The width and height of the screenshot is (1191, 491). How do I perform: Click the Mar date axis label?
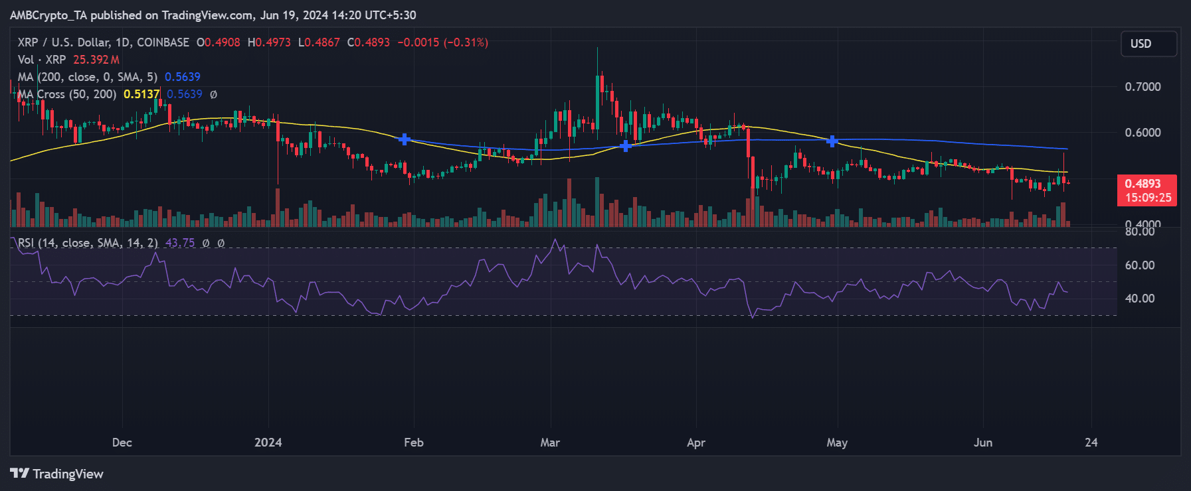click(x=550, y=443)
